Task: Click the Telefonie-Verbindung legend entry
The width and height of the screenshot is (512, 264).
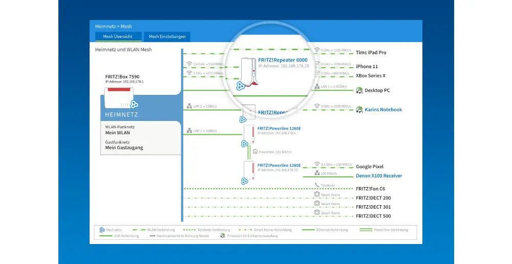Action: pos(207,230)
